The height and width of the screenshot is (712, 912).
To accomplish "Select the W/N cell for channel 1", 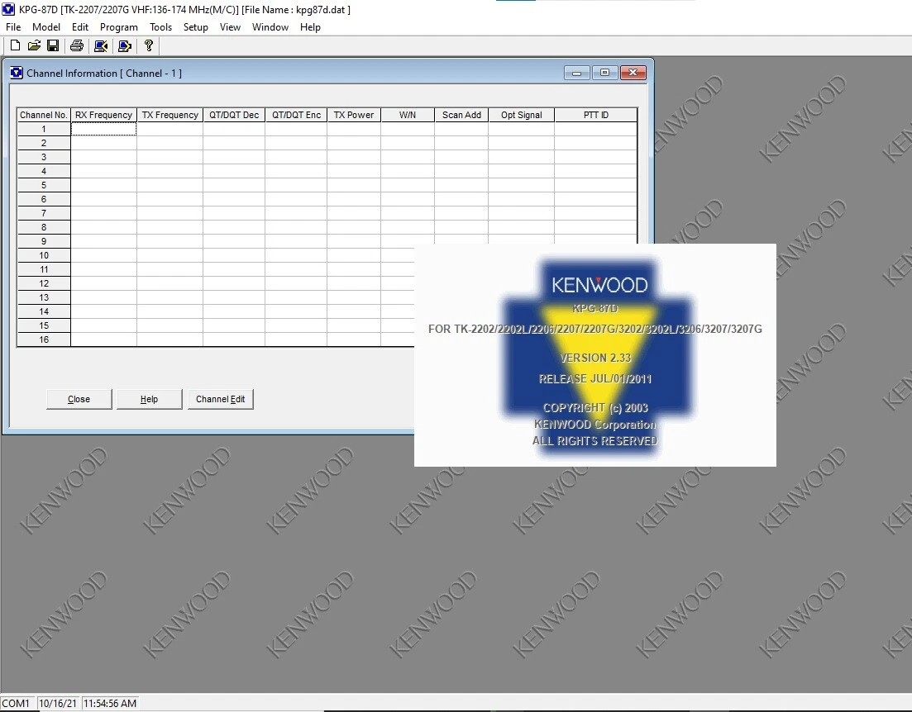I will (x=407, y=129).
